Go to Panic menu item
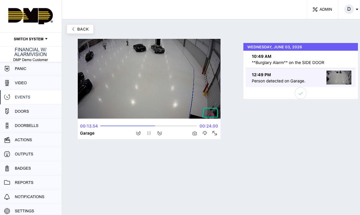360x215 pixels. 31,69
